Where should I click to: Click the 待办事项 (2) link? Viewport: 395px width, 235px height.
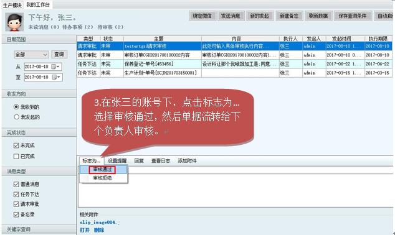(78, 27)
